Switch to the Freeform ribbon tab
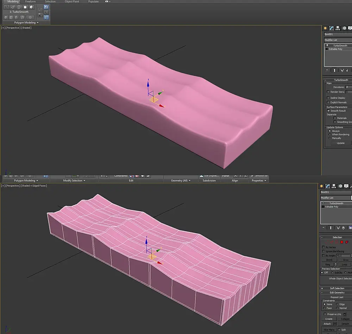 (x=30, y=2)
